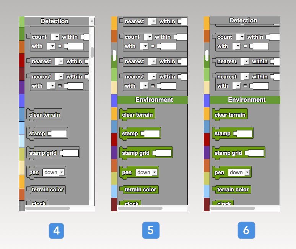Pick indigo swatch in right panel strip
Viewport: 296px width, 249px height.
point(207,101)
